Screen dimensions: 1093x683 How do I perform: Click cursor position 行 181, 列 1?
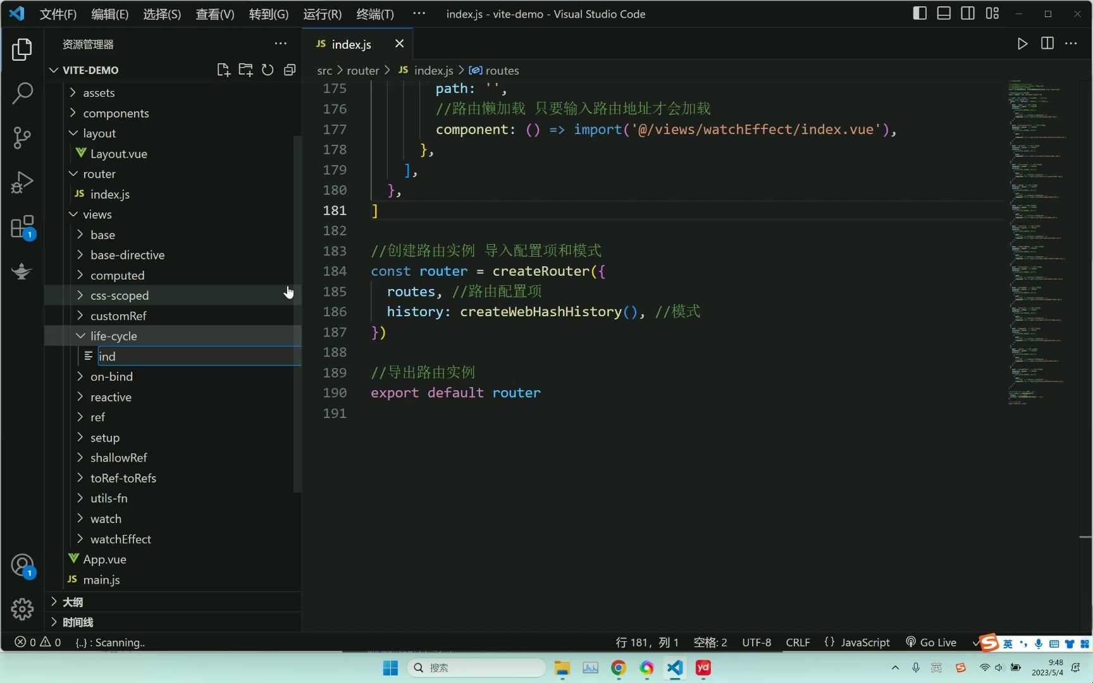pyautogui.click(x=647, y=643)
